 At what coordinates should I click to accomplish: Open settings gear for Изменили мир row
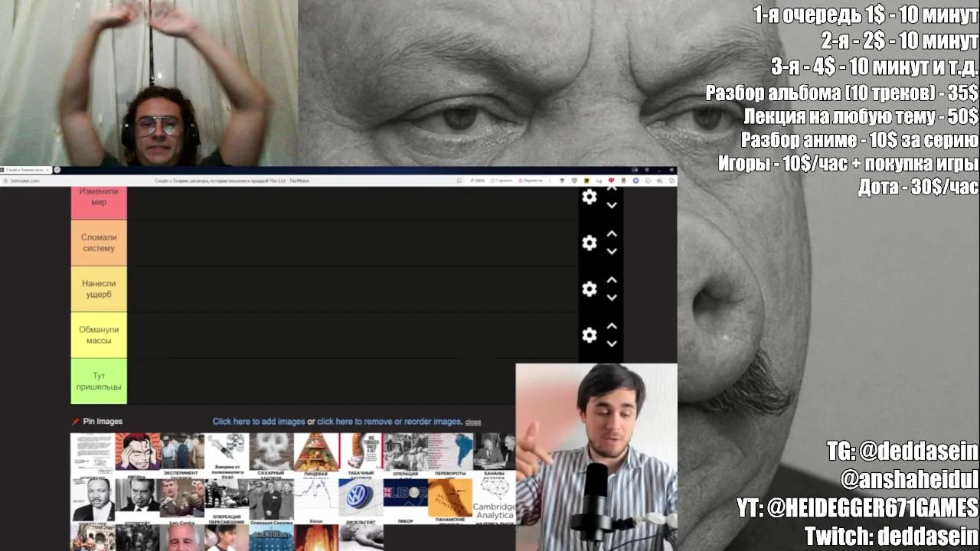589,197
